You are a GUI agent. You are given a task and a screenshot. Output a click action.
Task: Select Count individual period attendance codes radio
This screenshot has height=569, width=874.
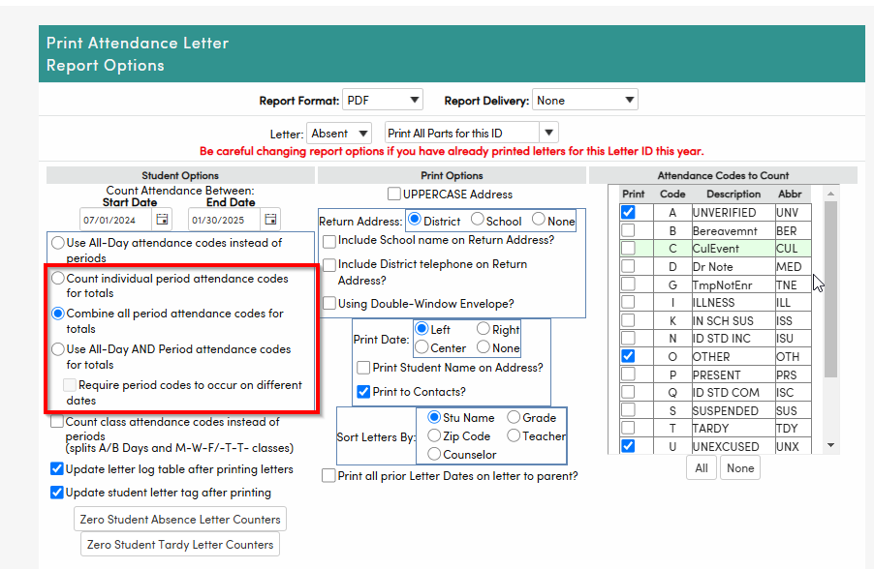[x=57, y=278]
